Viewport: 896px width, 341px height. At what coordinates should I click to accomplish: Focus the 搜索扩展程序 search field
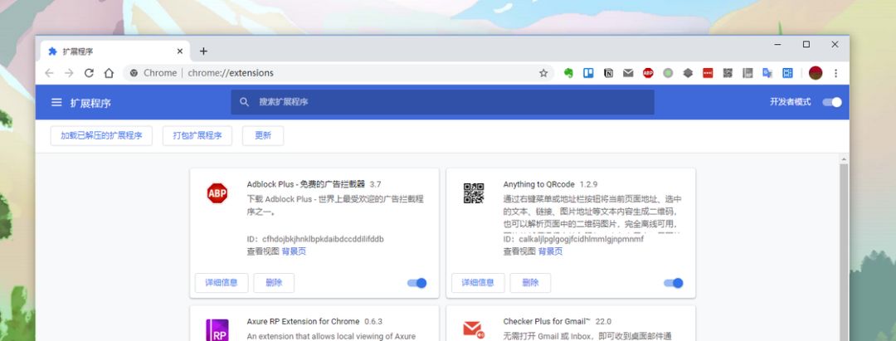pos(443,102)
